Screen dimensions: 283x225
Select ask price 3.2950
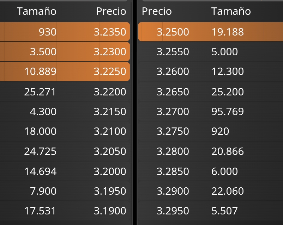pos(173,211)
